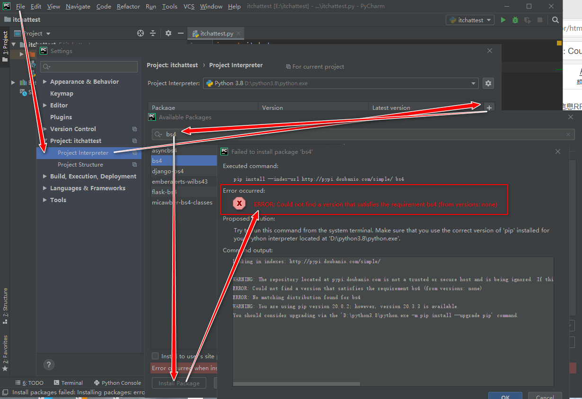
Task: Click the itchattest breadcrumb folder in navigation bar
Action: coord(22,20)
